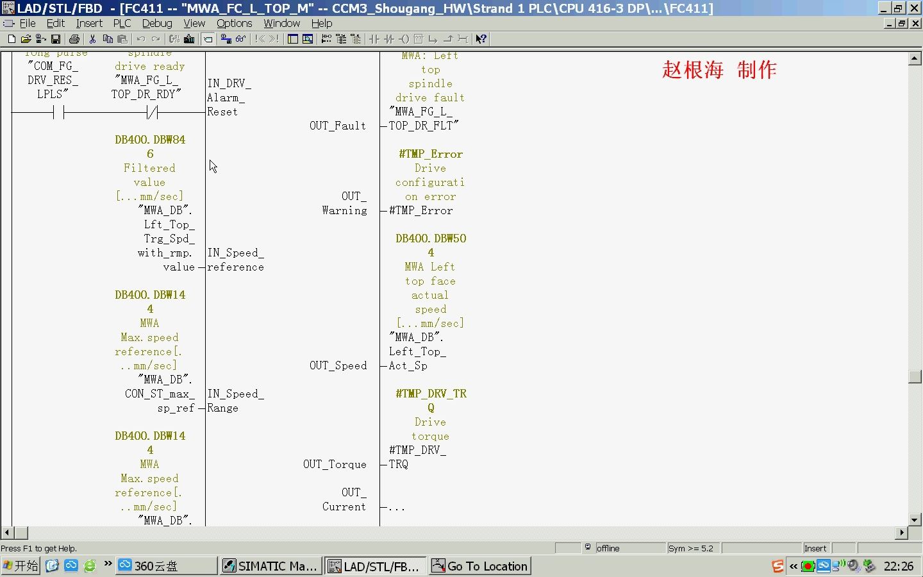Click the Connection line toolbar icon
The image size is (923, 577).
463,39
